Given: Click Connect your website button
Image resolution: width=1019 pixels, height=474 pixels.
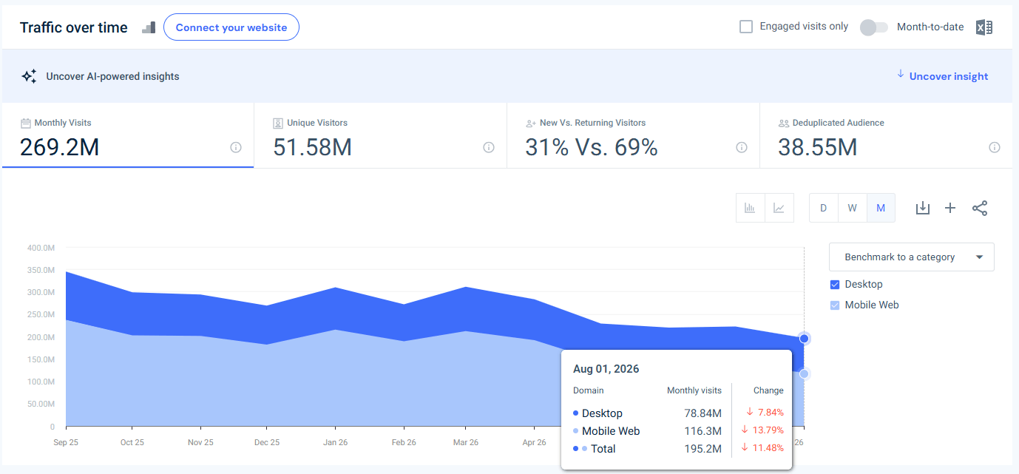Looking at the screenshot, I should pyautogui.click(x=231, y=27).
